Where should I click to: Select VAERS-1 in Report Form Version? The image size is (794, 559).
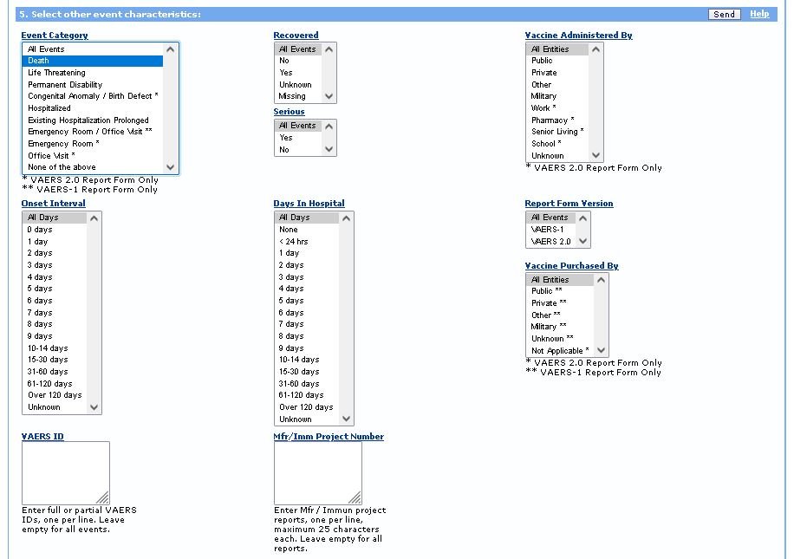pos(551,230)
